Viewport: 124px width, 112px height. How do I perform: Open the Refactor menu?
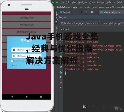point(111,2)
